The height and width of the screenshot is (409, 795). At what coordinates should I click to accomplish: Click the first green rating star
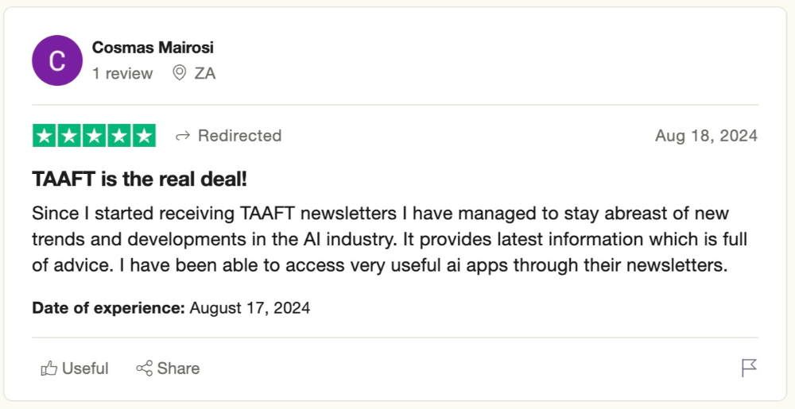click(45, 136)
